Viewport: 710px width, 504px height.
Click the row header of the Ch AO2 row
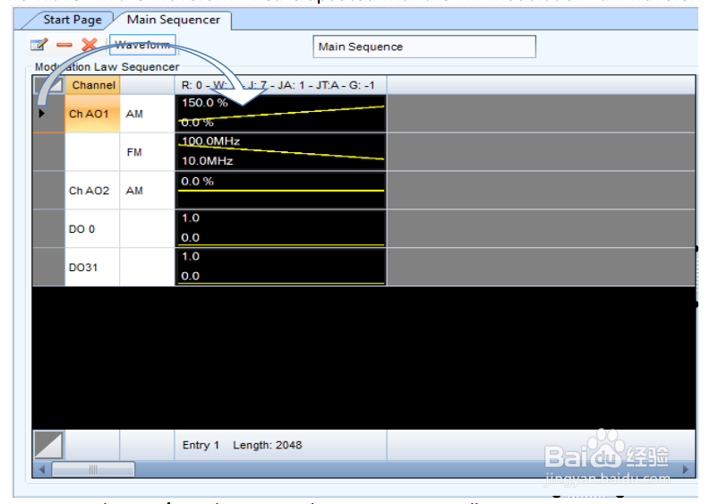(x=48, y=191)
